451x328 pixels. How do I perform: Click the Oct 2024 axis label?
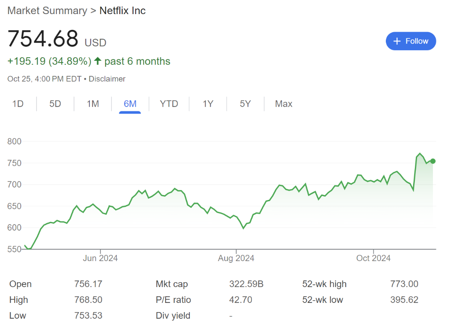point(373,258)
